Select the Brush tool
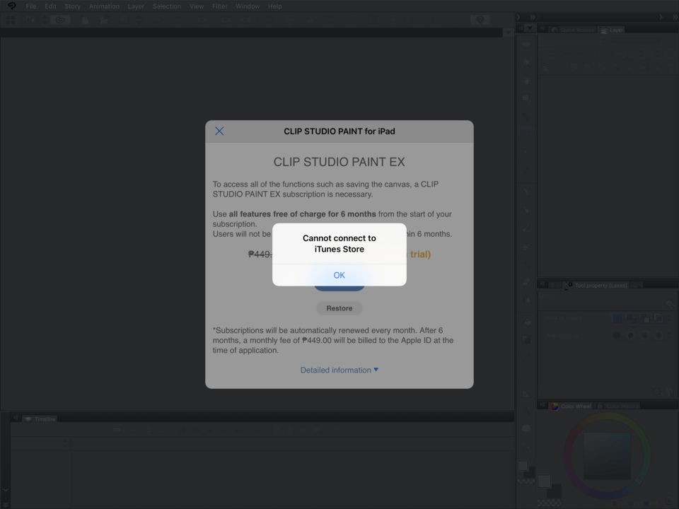The height and width of the screenshot is (509, 679). [526, 228]
